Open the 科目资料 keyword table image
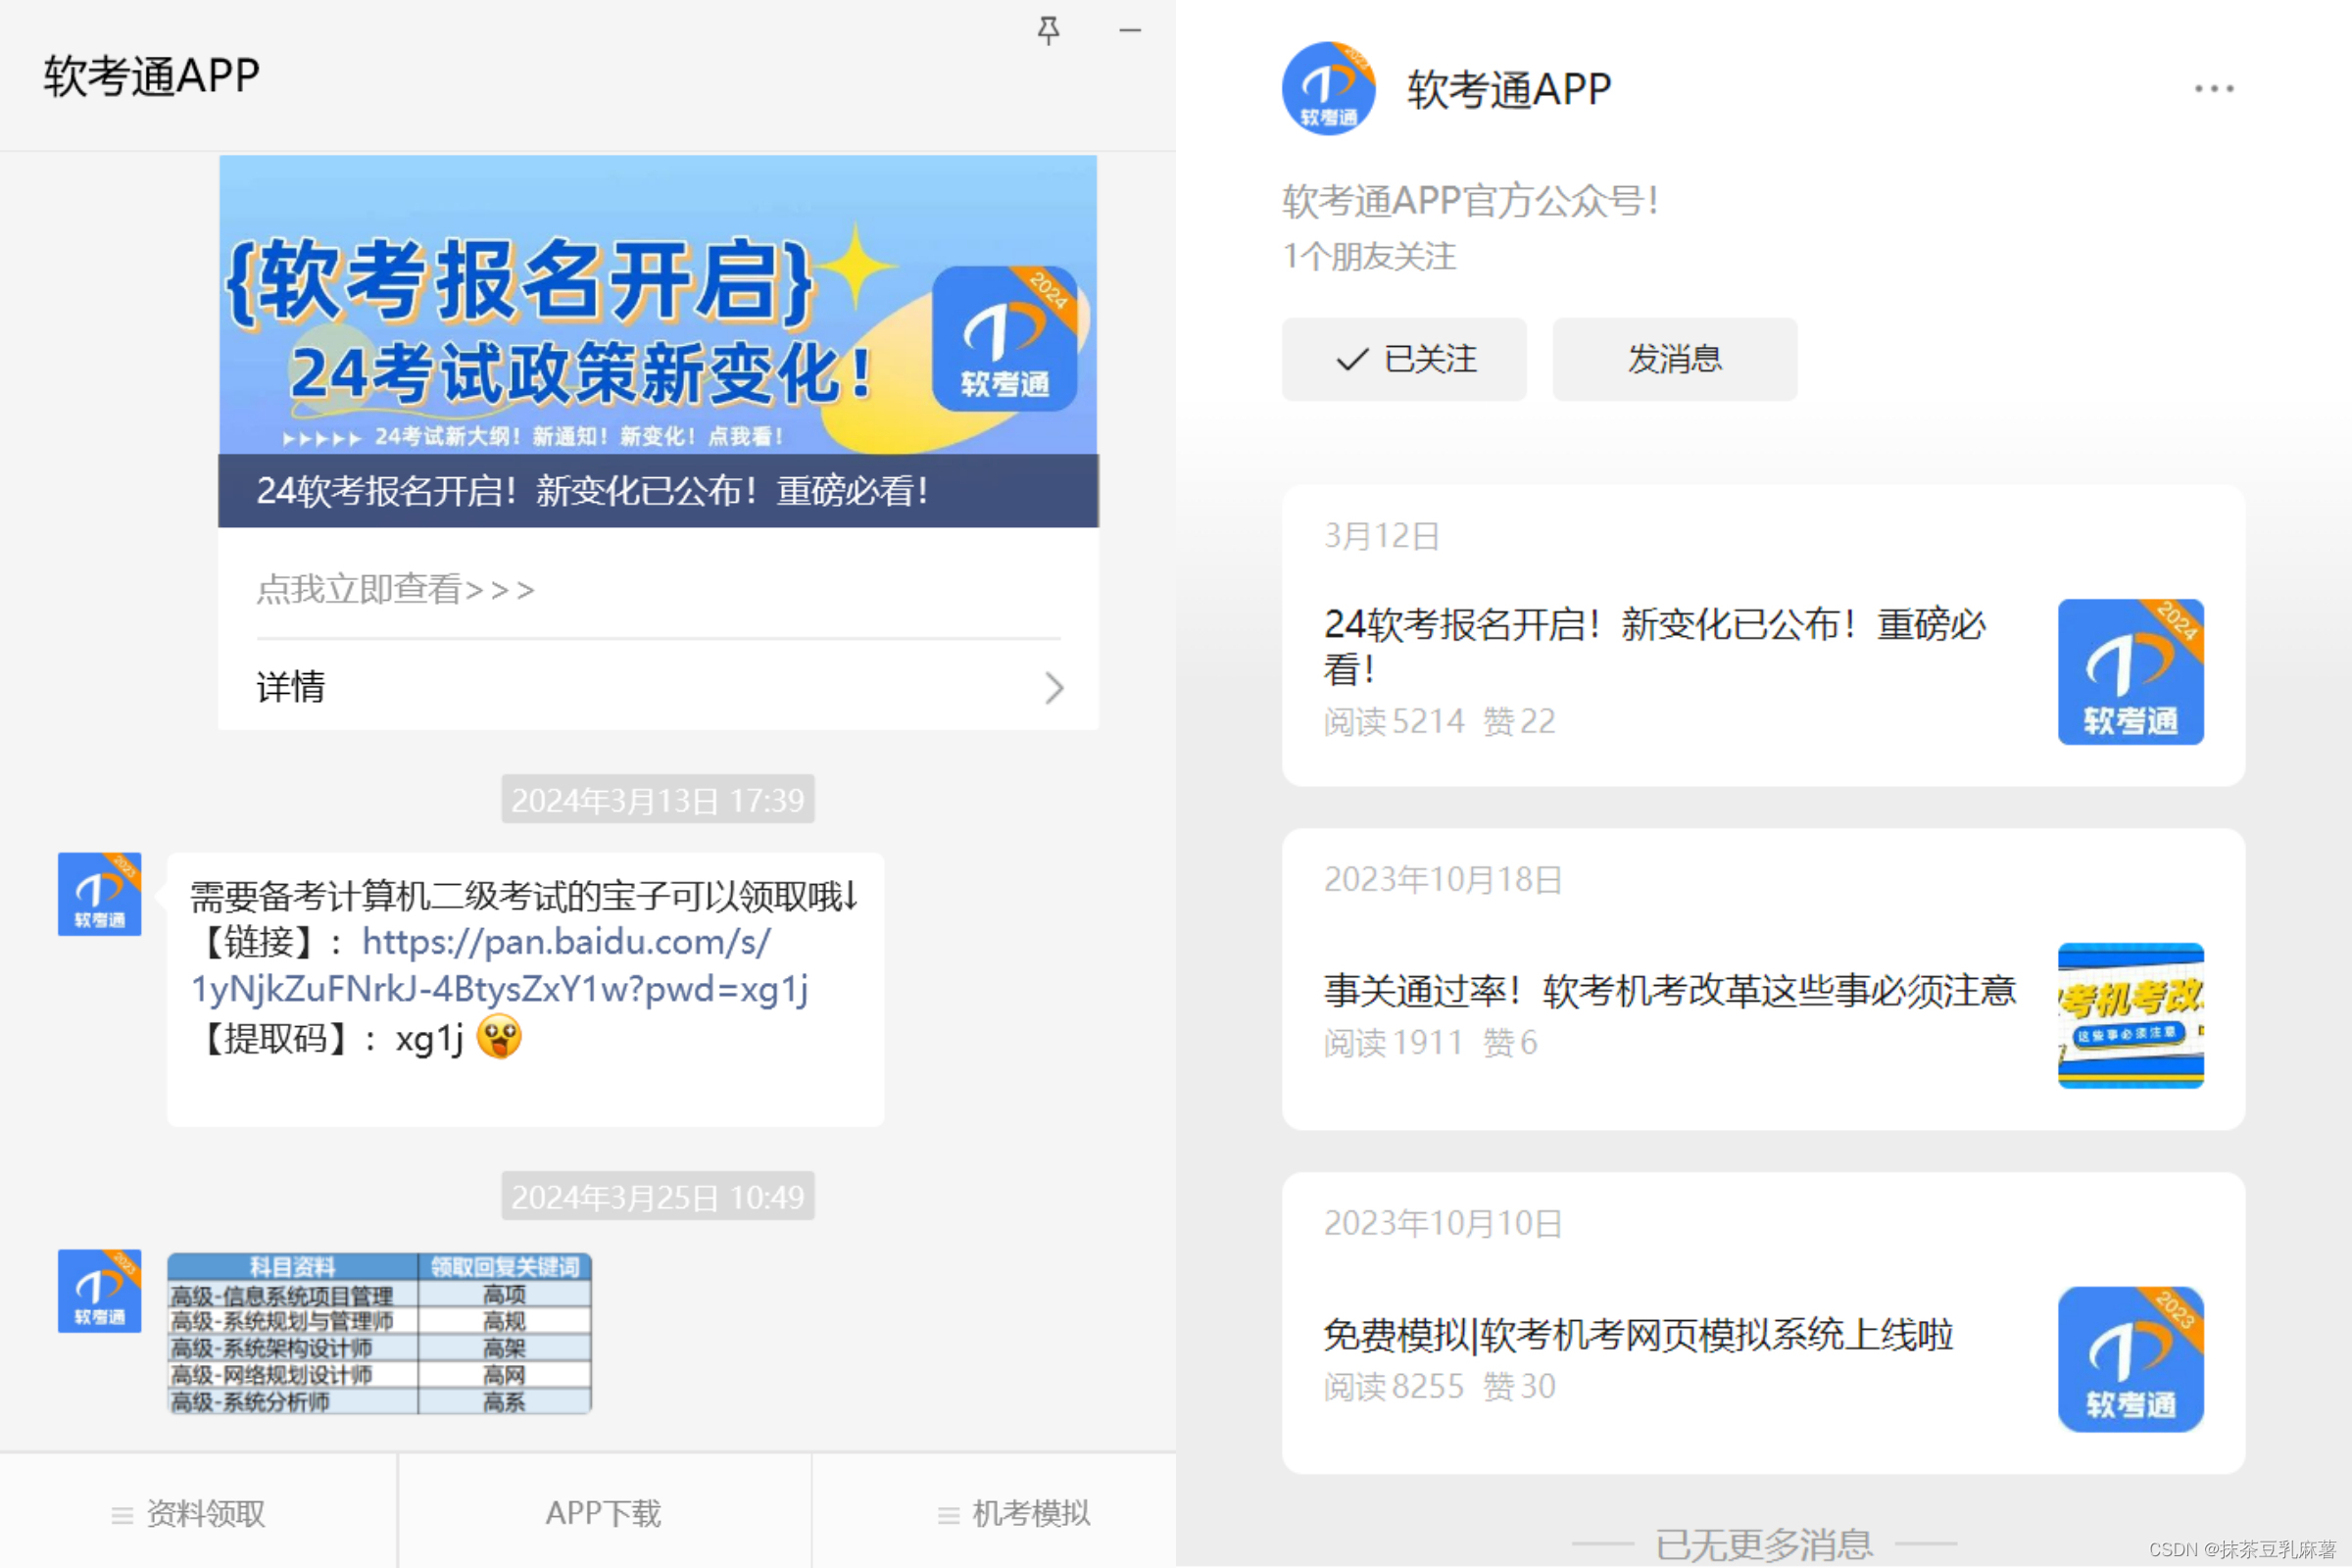 [x=379, y=1333]
